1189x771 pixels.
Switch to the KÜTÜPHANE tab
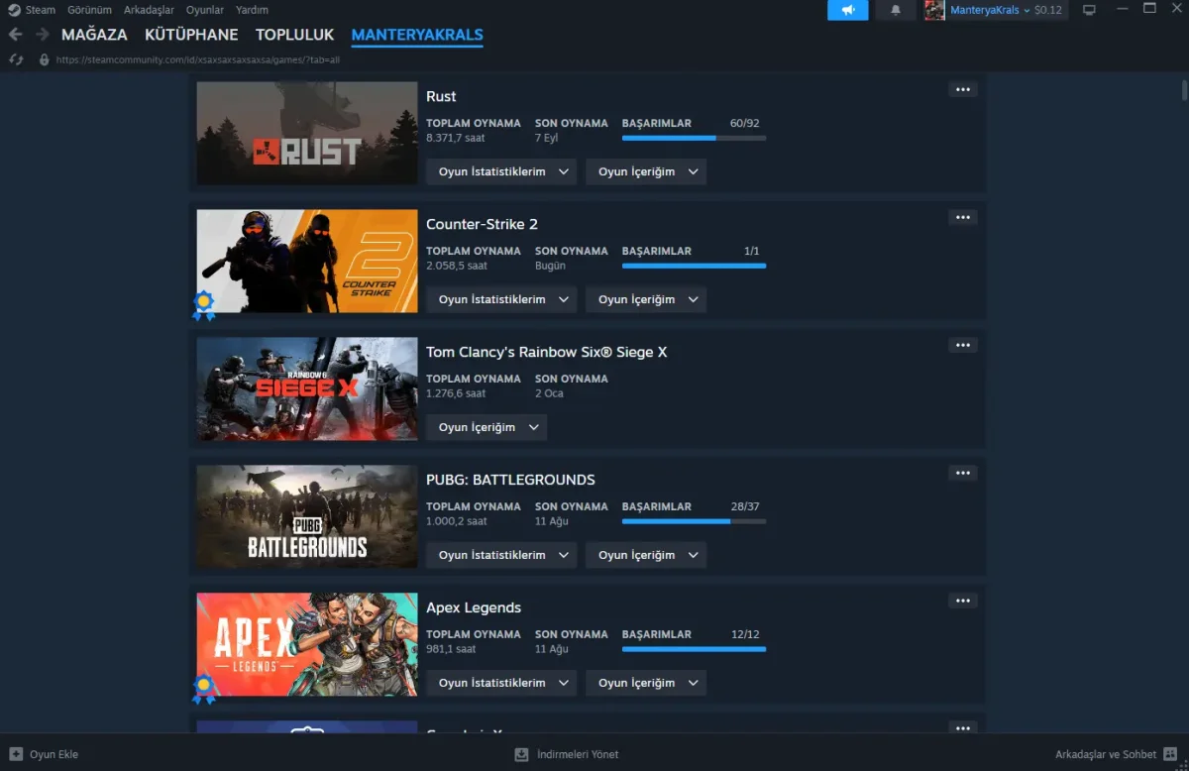[191, 35]
